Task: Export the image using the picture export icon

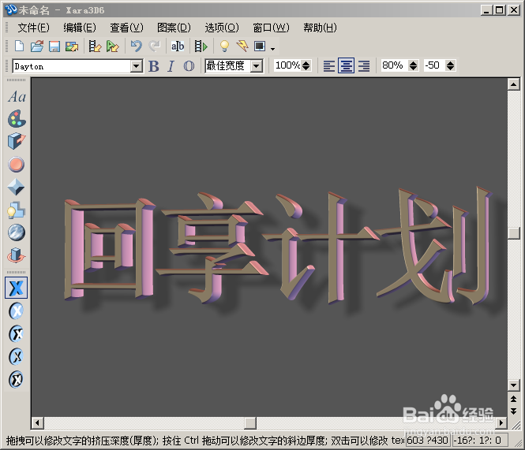Action: coord(72,46)
